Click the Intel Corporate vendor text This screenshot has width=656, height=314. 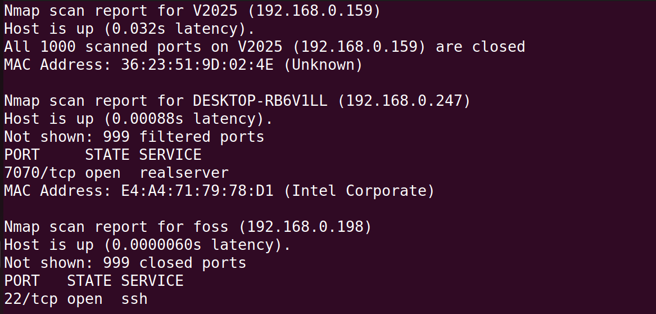click(x=359, y=191)
